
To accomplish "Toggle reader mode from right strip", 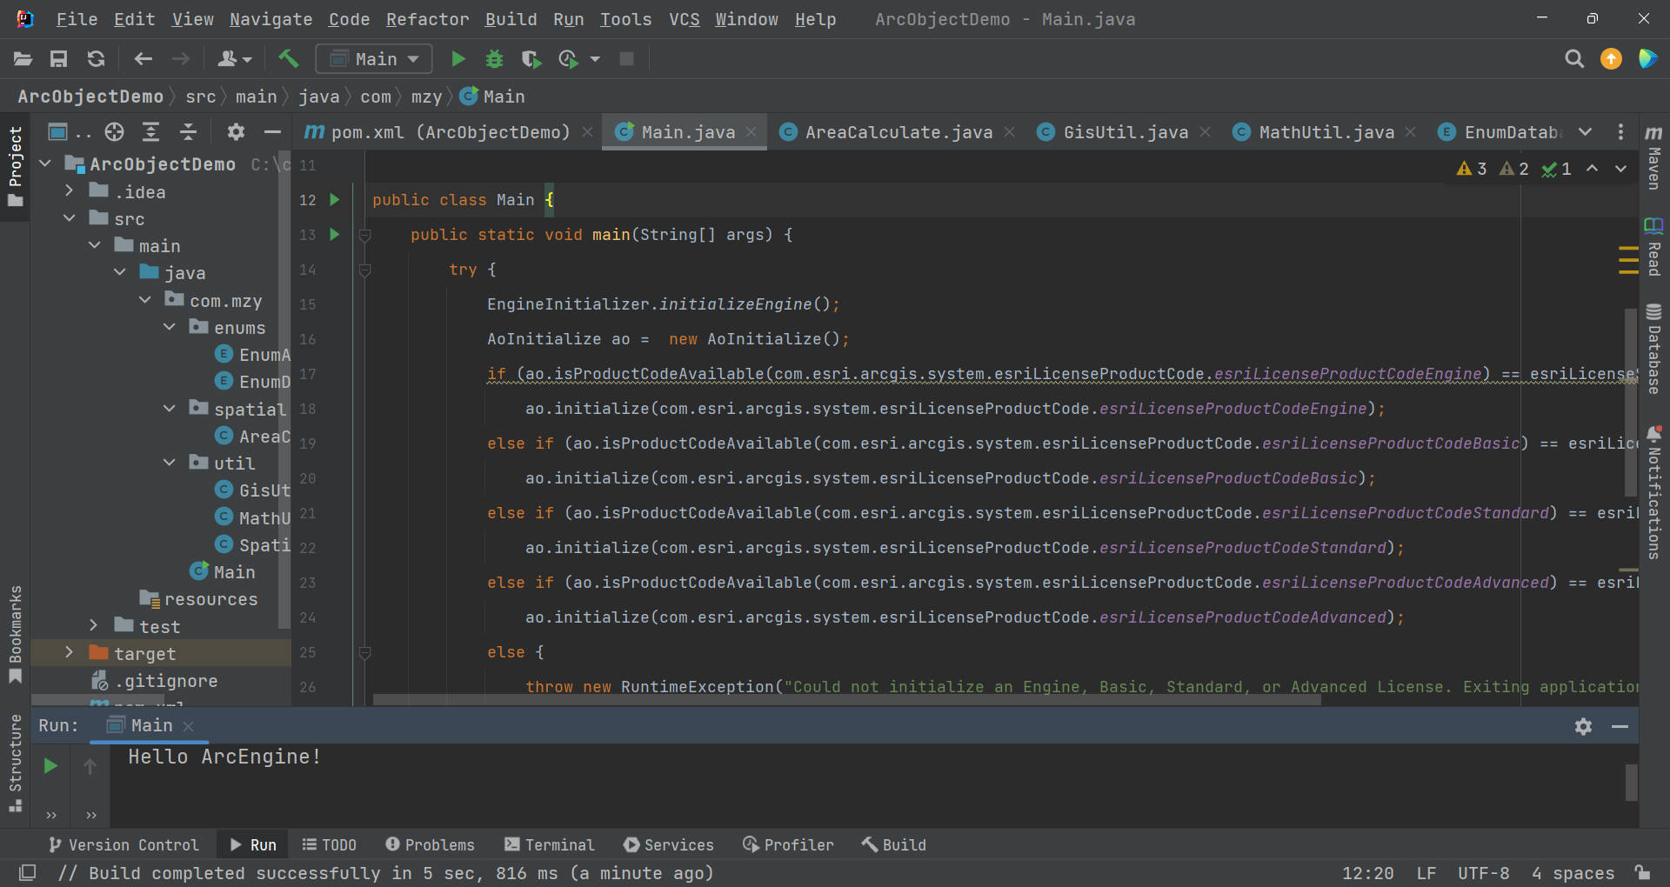I will pyautogui.click(x=1653, y=247).
